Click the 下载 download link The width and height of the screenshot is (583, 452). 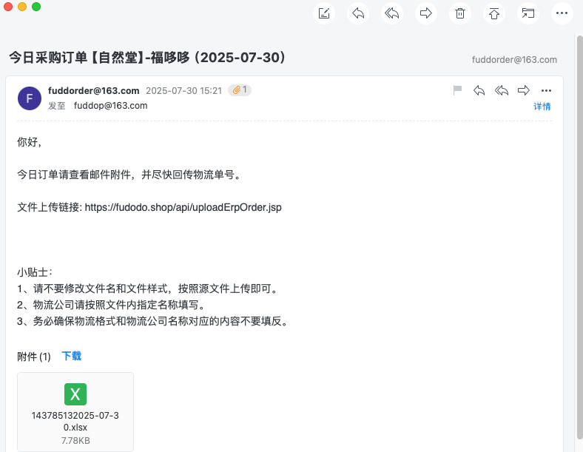click(x=72, y=356)
